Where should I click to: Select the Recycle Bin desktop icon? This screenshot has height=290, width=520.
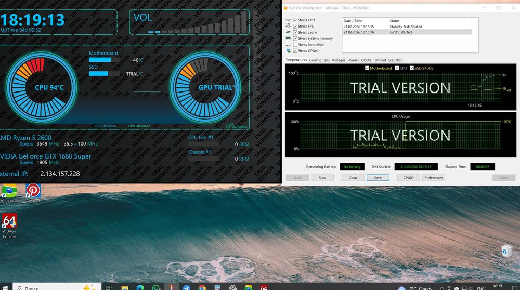[x=506, y=255]
